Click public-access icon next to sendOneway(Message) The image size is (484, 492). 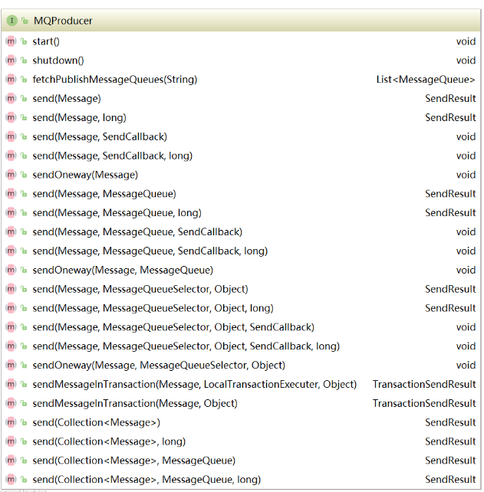[24, 175]
